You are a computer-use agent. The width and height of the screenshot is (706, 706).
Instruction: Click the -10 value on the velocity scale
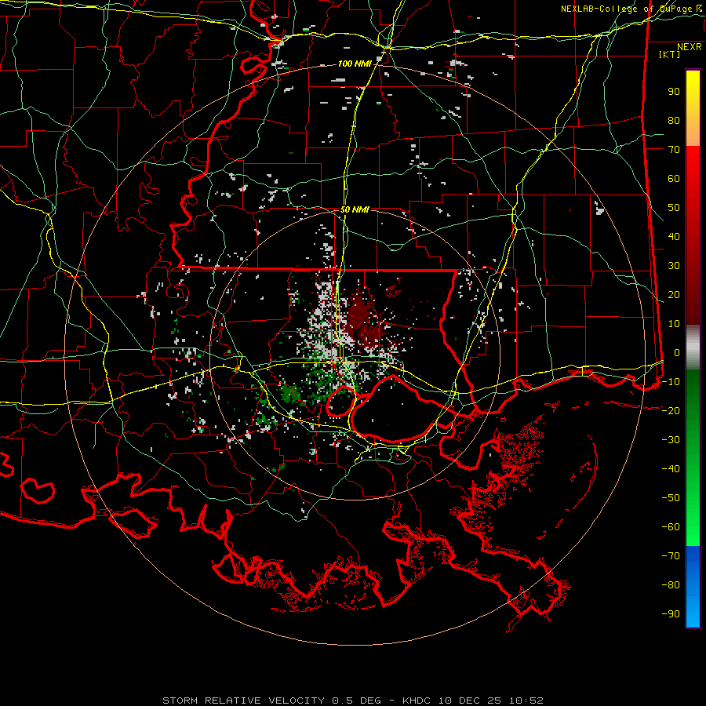(x=671, y=382)
